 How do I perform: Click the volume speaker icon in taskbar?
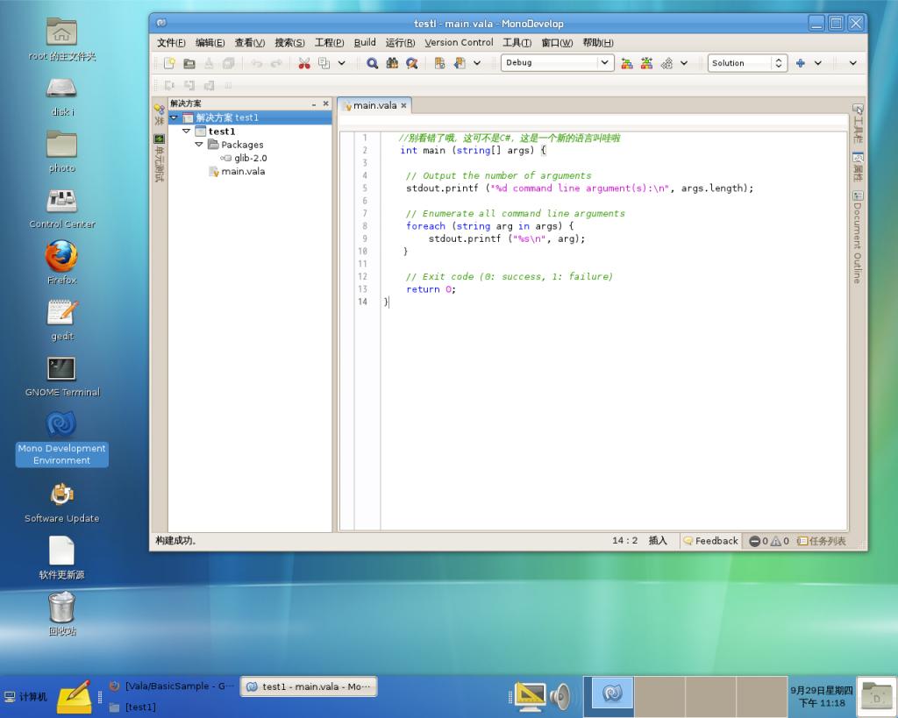point(560,697)
